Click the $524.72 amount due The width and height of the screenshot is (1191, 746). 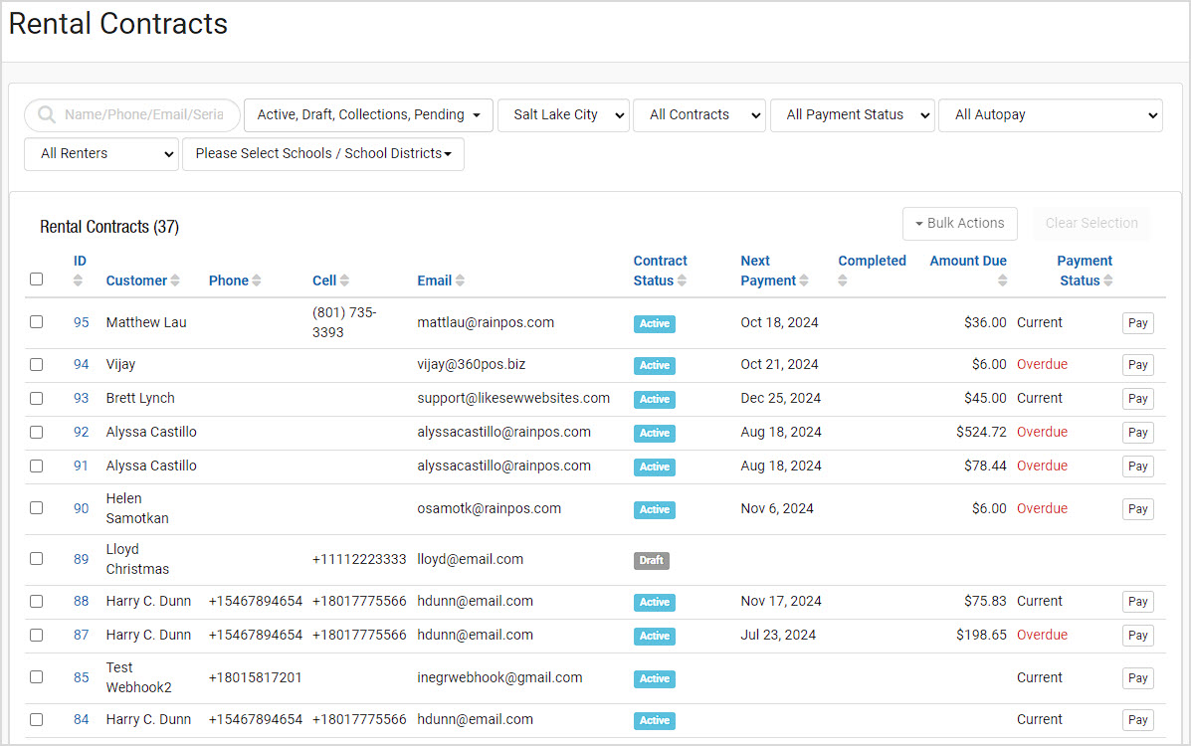(x=981, y=433)
